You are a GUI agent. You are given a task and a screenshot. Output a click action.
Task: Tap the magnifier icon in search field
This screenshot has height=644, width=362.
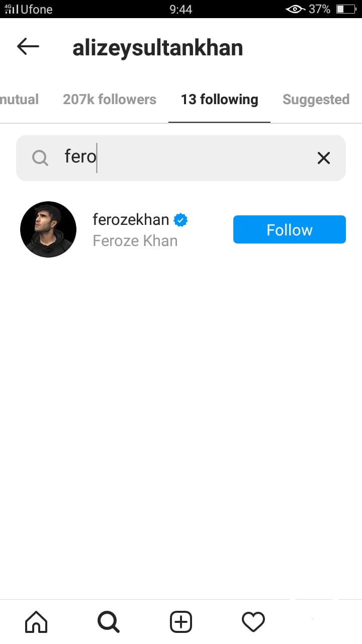40,158
